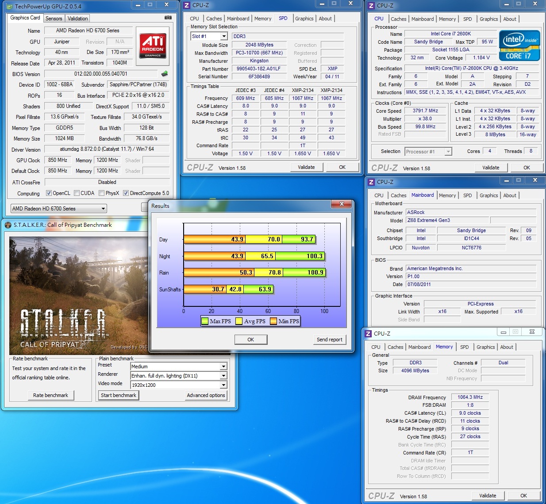Click OK in the CPU-Z CPU window
The height and width of the screenshot is (504, 546).
527,168
